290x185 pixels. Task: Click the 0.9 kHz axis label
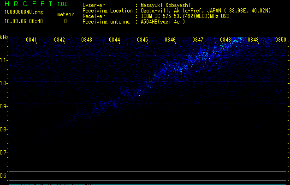click(x=4, y=106)
